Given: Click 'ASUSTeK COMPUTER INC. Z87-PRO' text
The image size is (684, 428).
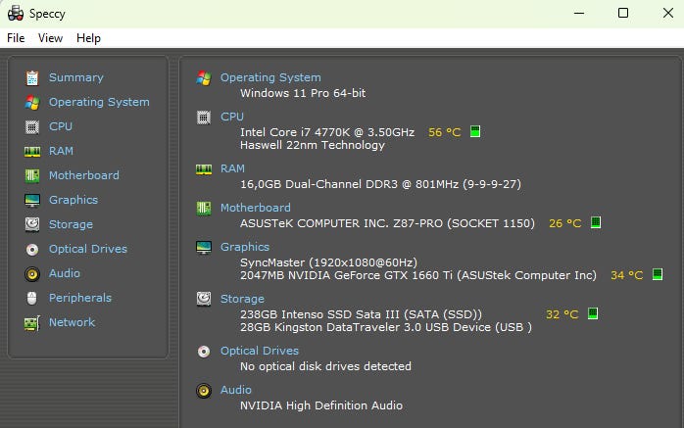Looking at the screenshot, I should click(x=341, y=223).
